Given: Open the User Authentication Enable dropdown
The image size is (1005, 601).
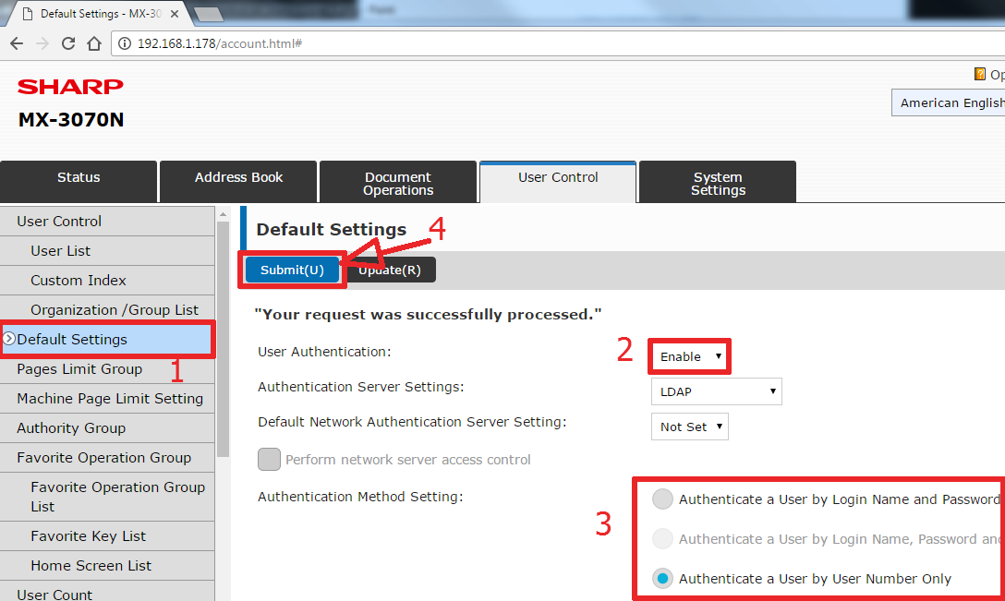Looking at the screenshot, I should coord(689,356).
